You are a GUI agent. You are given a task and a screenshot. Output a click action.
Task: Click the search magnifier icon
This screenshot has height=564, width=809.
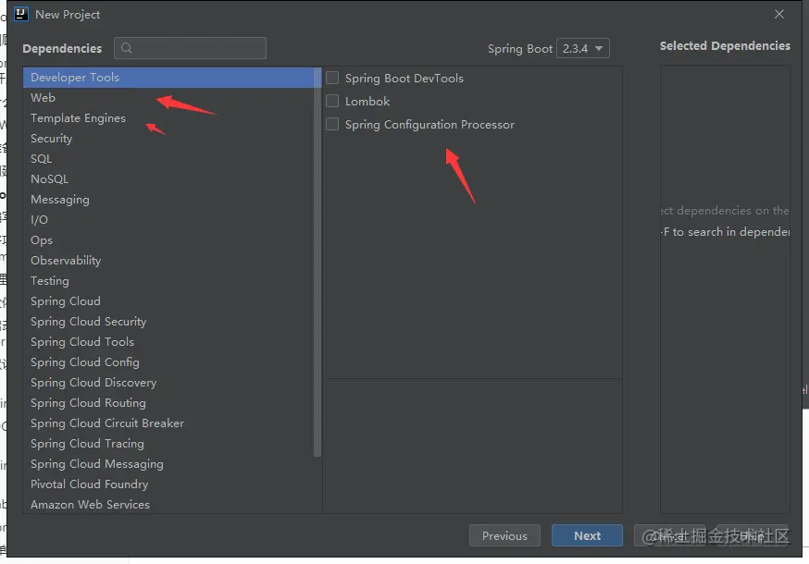127,48
